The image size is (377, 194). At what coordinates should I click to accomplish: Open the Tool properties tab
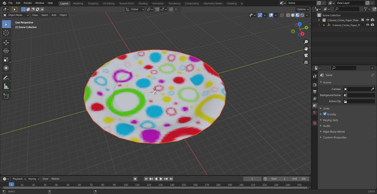click(x=315, y=76)
